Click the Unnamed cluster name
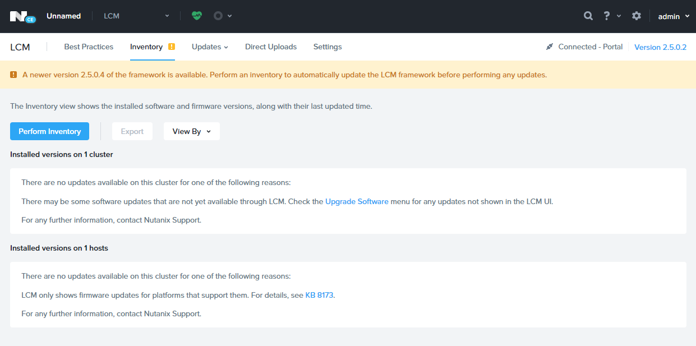 [x=63, y=16]
